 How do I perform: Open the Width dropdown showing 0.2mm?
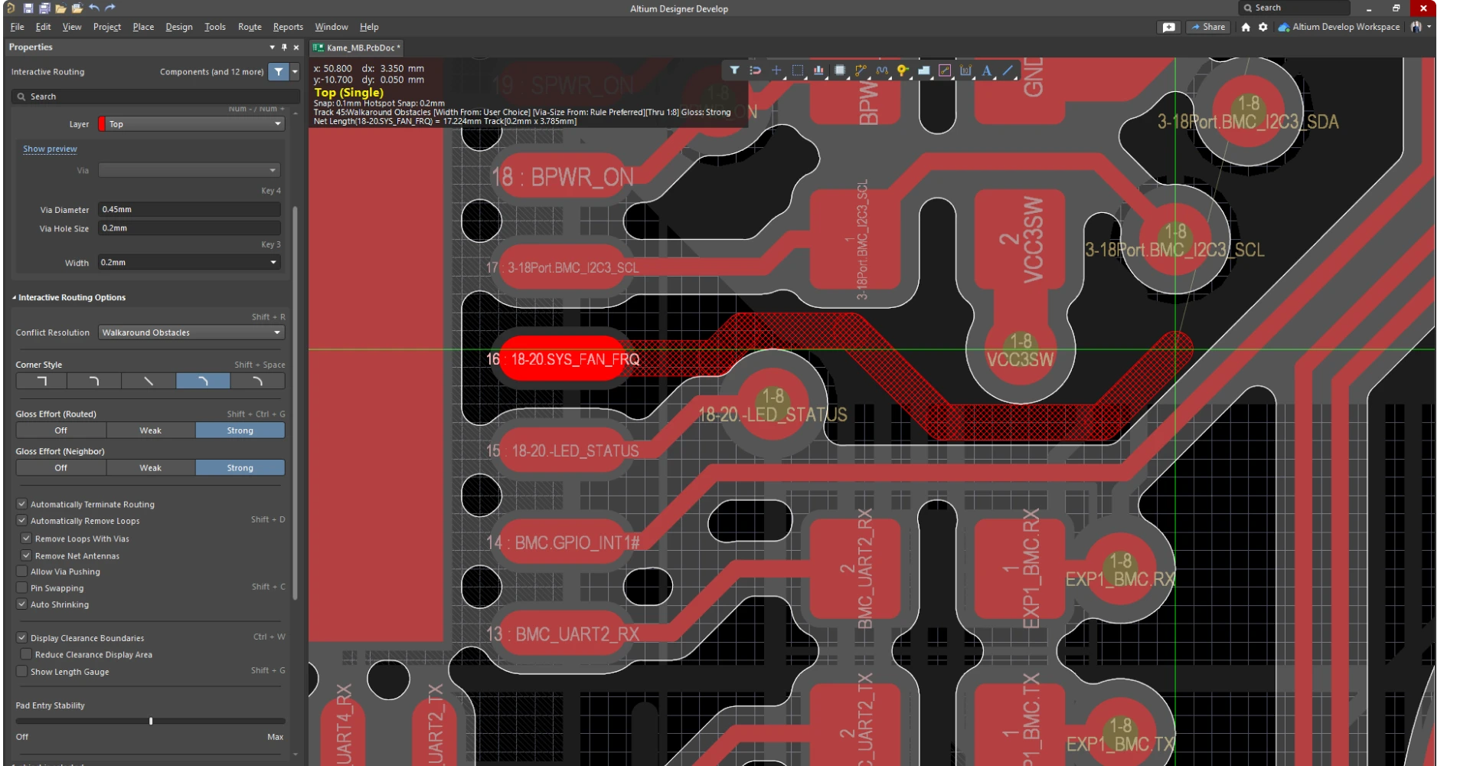coord(189,262)
